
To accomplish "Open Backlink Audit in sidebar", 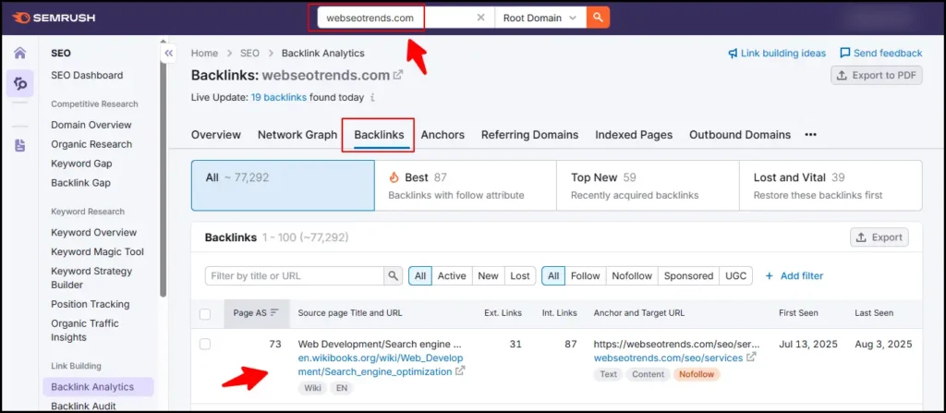I will [x=83, y=407].
